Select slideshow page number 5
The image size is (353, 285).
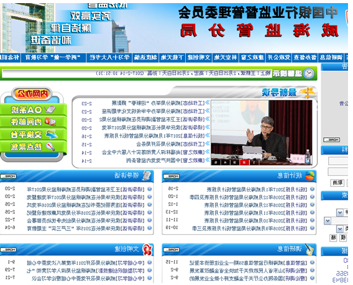click(x=216, y=162)
